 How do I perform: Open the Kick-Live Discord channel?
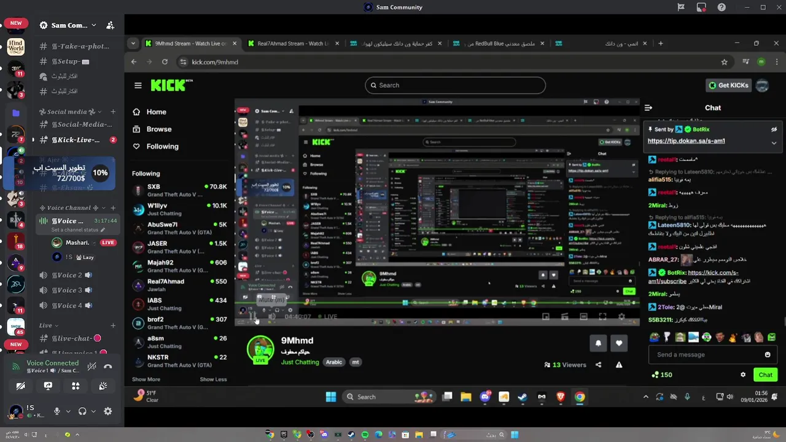[76, 140]
